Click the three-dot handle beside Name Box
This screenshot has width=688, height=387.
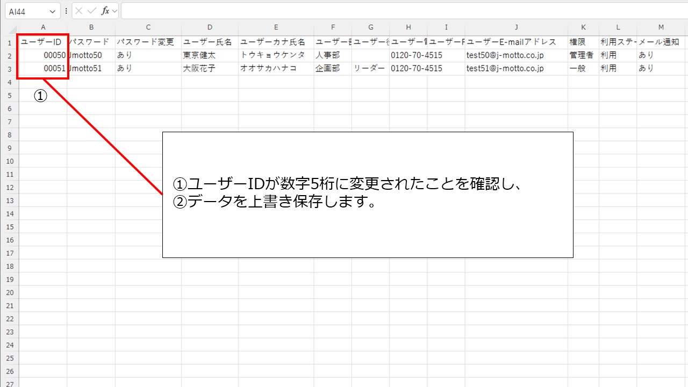[x=66, y=11]
